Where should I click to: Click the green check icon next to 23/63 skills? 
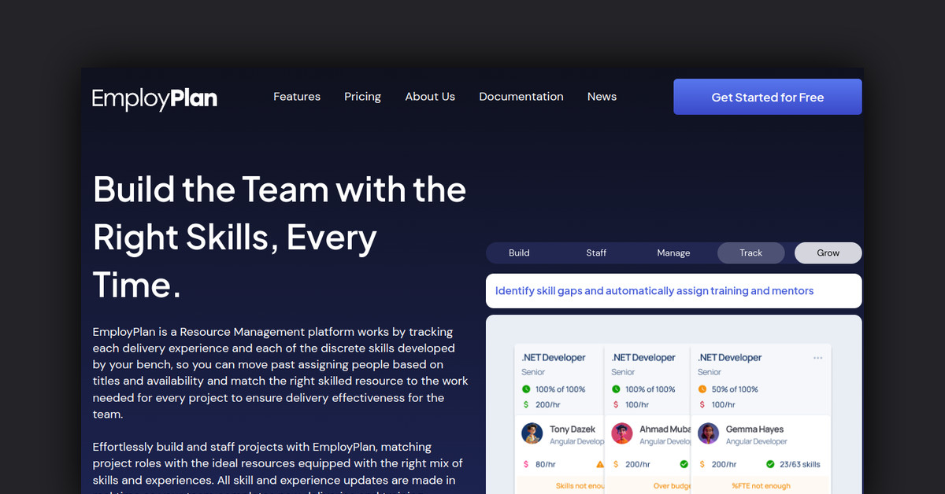[772, 464]
